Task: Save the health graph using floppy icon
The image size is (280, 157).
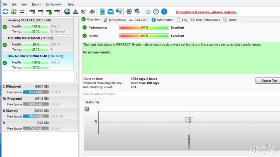Action: (87, 109)
